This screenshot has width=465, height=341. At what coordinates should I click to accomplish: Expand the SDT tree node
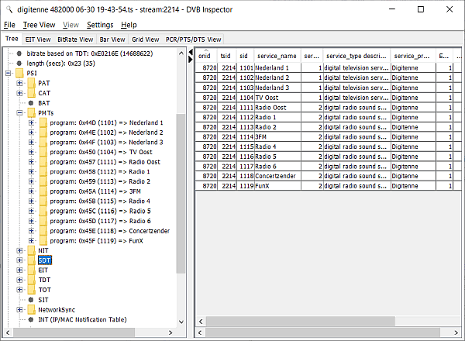pos(19,260)
